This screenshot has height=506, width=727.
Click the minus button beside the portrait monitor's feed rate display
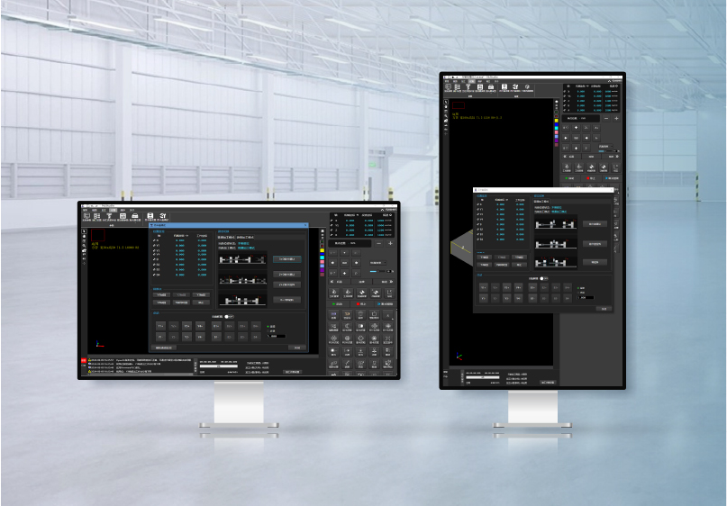(605, 118)
